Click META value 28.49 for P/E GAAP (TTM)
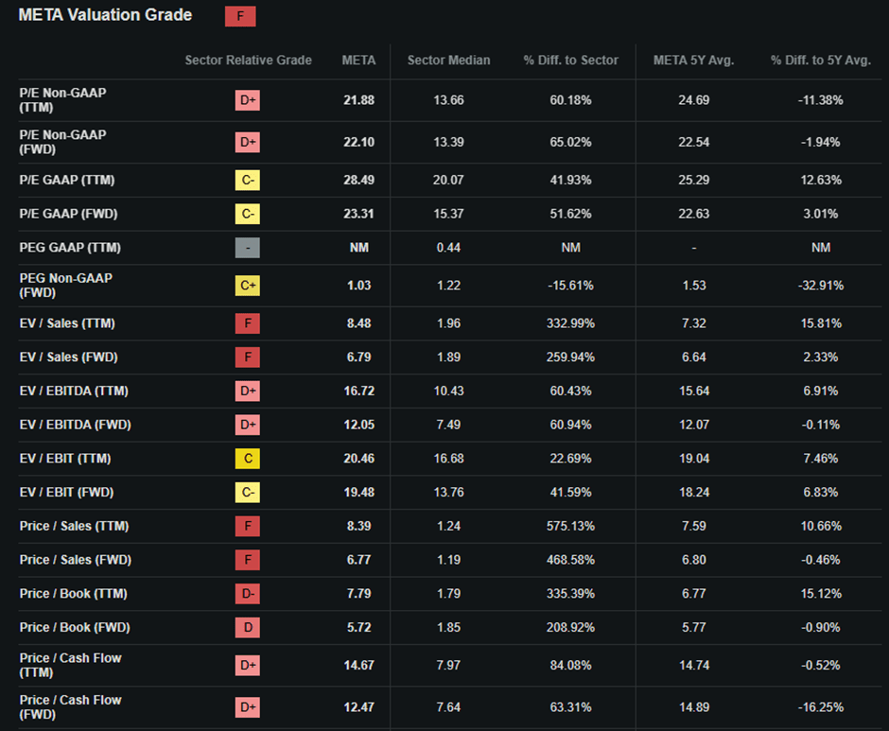The width and height of the screenshot is (889, 731). point(358,181)
